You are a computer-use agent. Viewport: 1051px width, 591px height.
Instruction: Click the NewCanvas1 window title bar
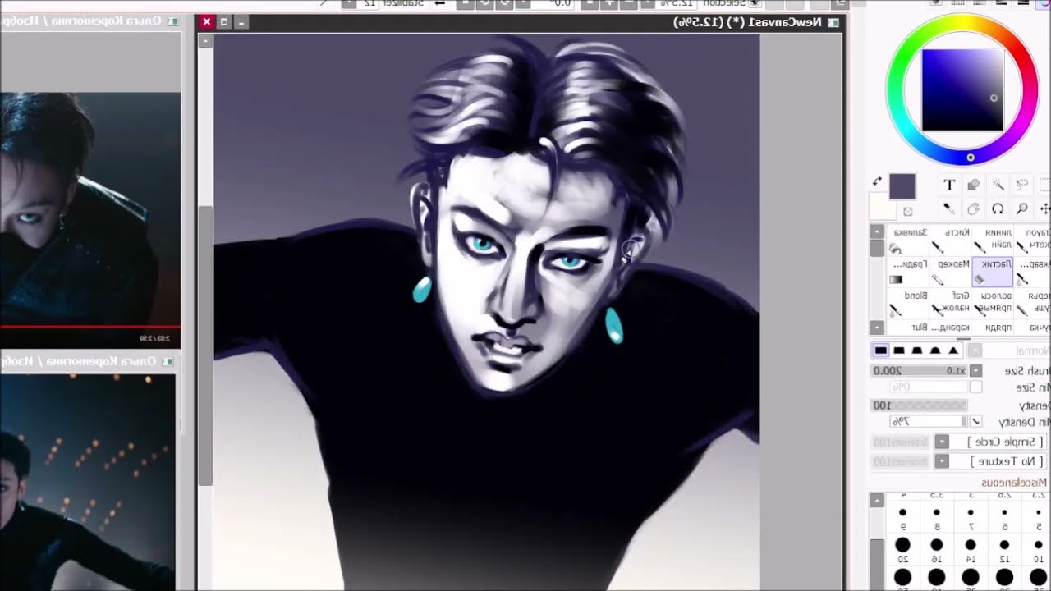pyautogui.click(x=519, y=22)
